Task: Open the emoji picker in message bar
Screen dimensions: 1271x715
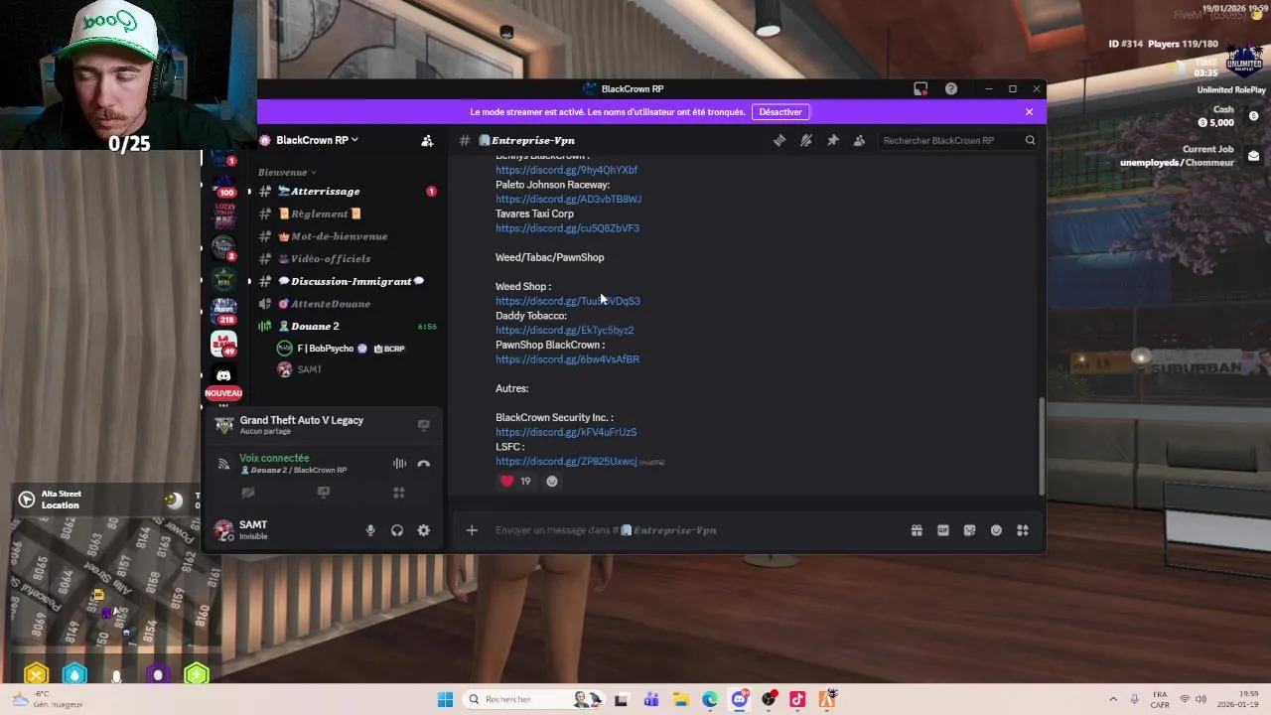Action: [996, 530]
